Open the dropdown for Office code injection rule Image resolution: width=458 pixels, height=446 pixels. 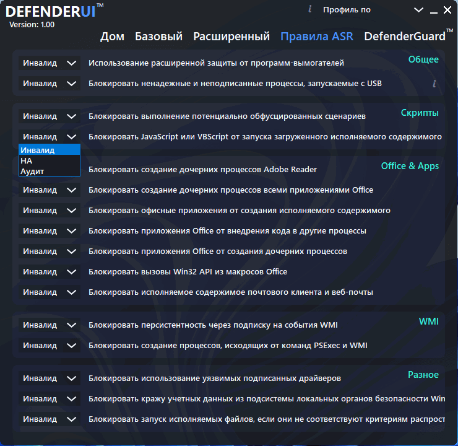click(x=50, y=231)
